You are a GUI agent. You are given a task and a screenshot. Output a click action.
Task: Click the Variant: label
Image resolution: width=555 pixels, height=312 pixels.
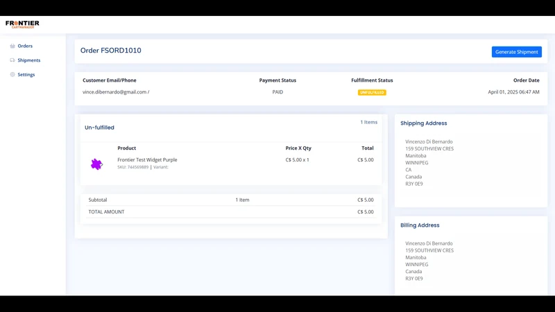pos(161,167)
